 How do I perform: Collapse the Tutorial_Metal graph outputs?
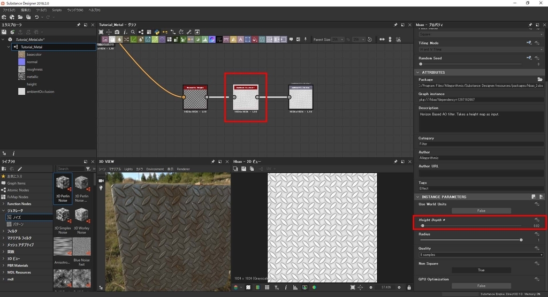[x=9, y=47]
